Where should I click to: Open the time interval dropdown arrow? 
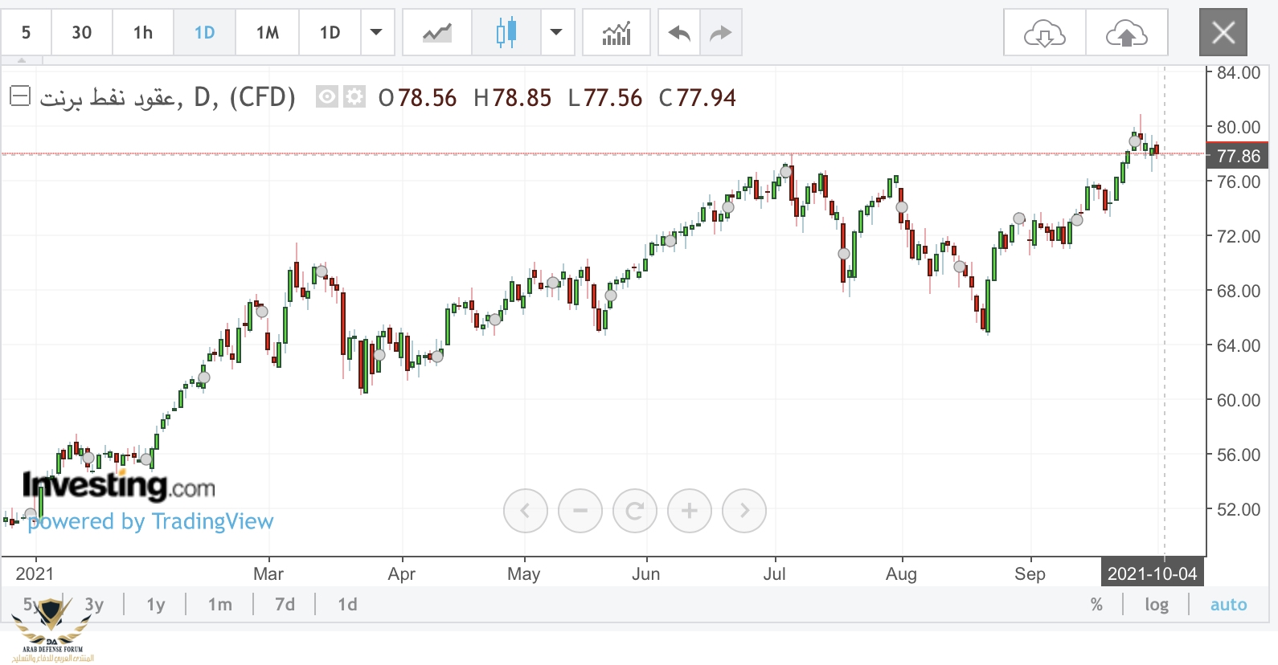click(x=376, y=33)
